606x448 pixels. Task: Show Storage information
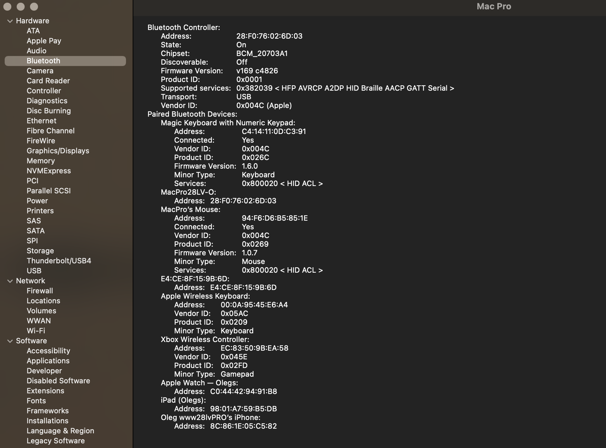[40, 251]
